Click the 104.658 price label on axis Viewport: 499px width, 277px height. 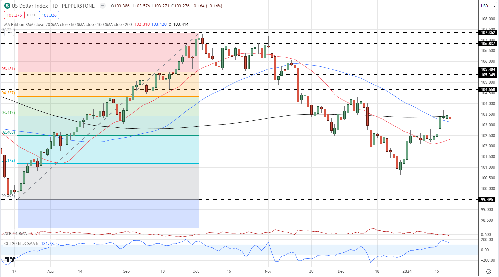click(x=488, y=89)
